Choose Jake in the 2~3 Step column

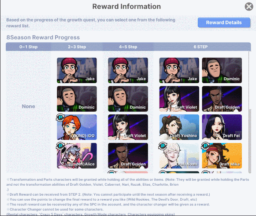click(x=77, y=70)
